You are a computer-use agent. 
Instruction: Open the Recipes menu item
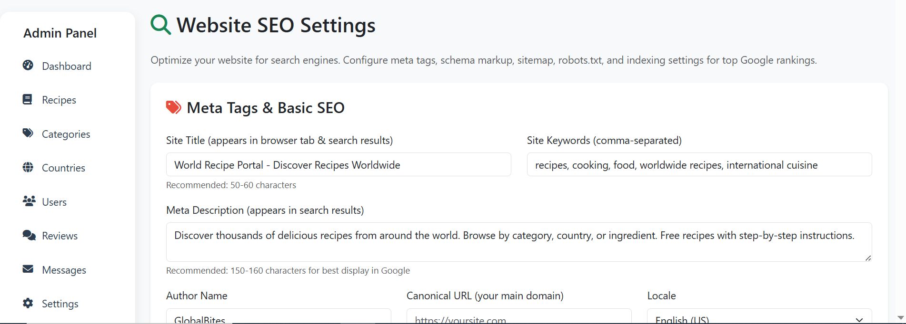coord(59,100)
